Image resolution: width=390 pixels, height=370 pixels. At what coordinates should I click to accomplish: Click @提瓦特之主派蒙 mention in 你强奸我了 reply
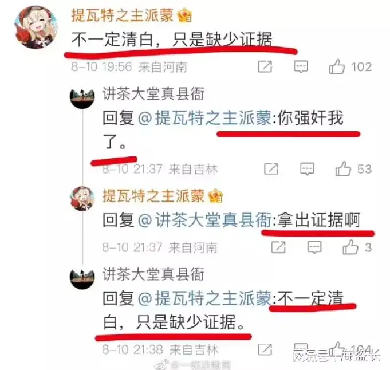[204, 118]
